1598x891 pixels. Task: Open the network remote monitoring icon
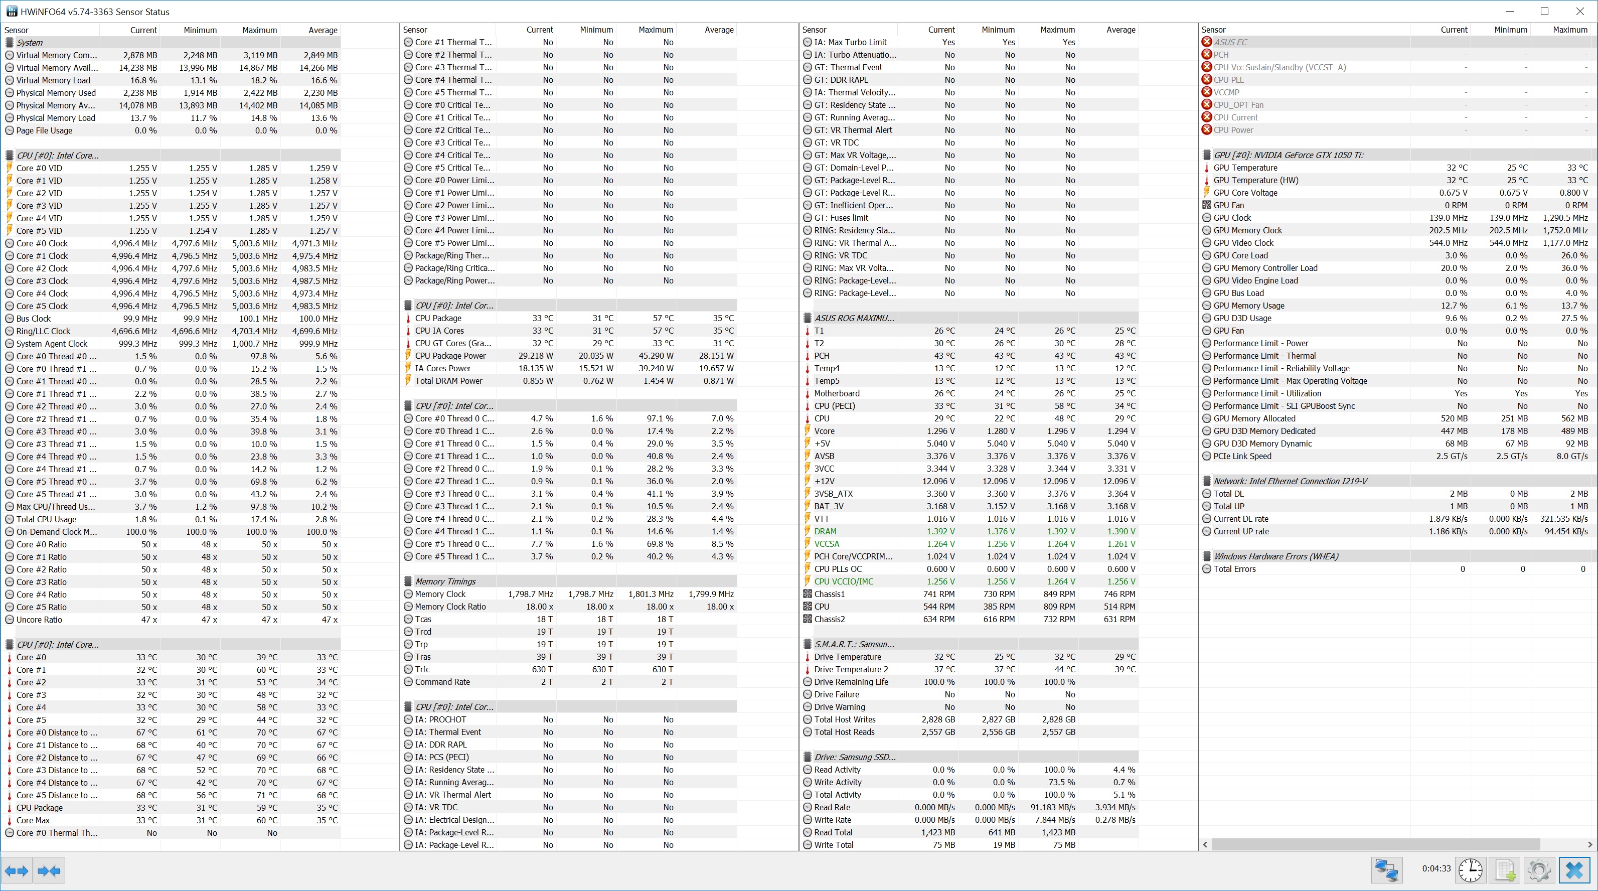1386,870
